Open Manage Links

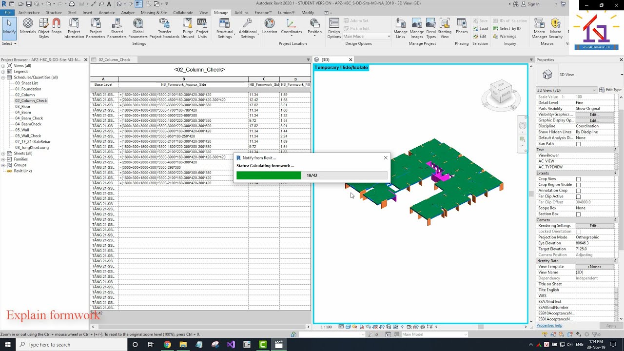tap(400, 28)
